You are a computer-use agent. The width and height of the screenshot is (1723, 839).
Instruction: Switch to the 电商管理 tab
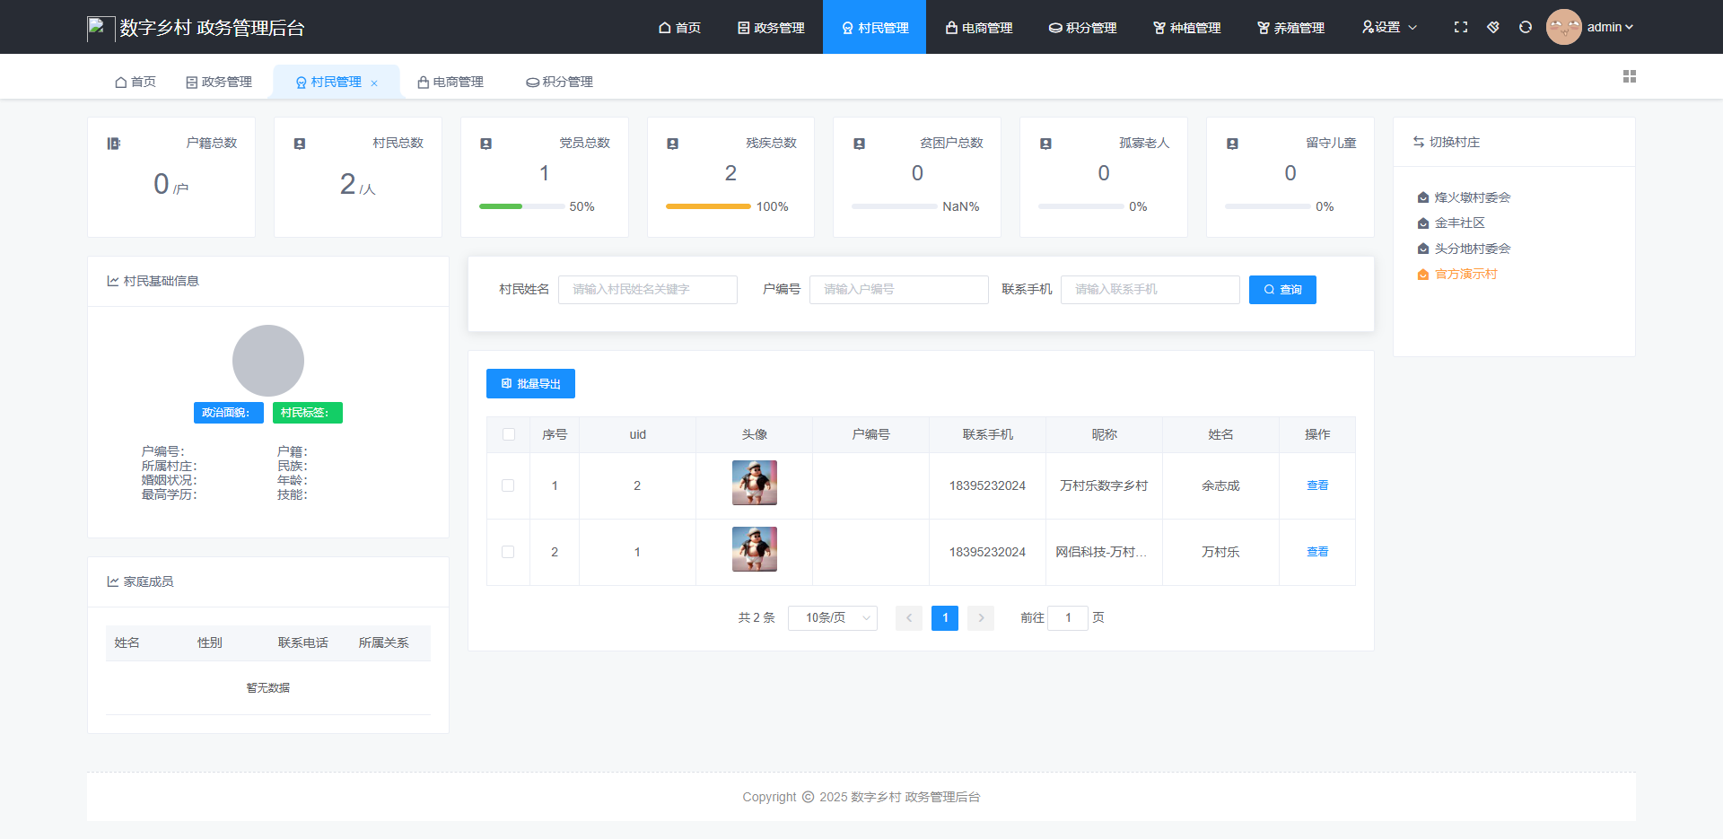pyautogui.click(x=456, y=82)
